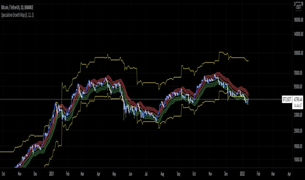Select the BTCUSDT price label tag
This screenshot has width=305, height=180.
coord(287,99)
